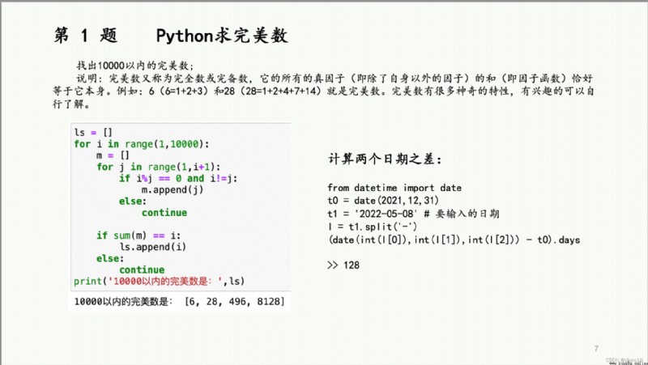Screen dimensions: 648x365
Task: Click the line ending with '- t0).days'
Action: pyautogui.click(x=454, y=240)
